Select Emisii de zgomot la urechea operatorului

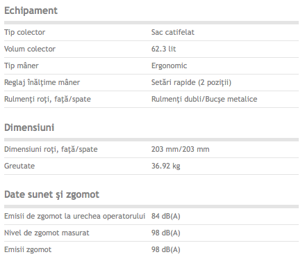coord(74,216)
